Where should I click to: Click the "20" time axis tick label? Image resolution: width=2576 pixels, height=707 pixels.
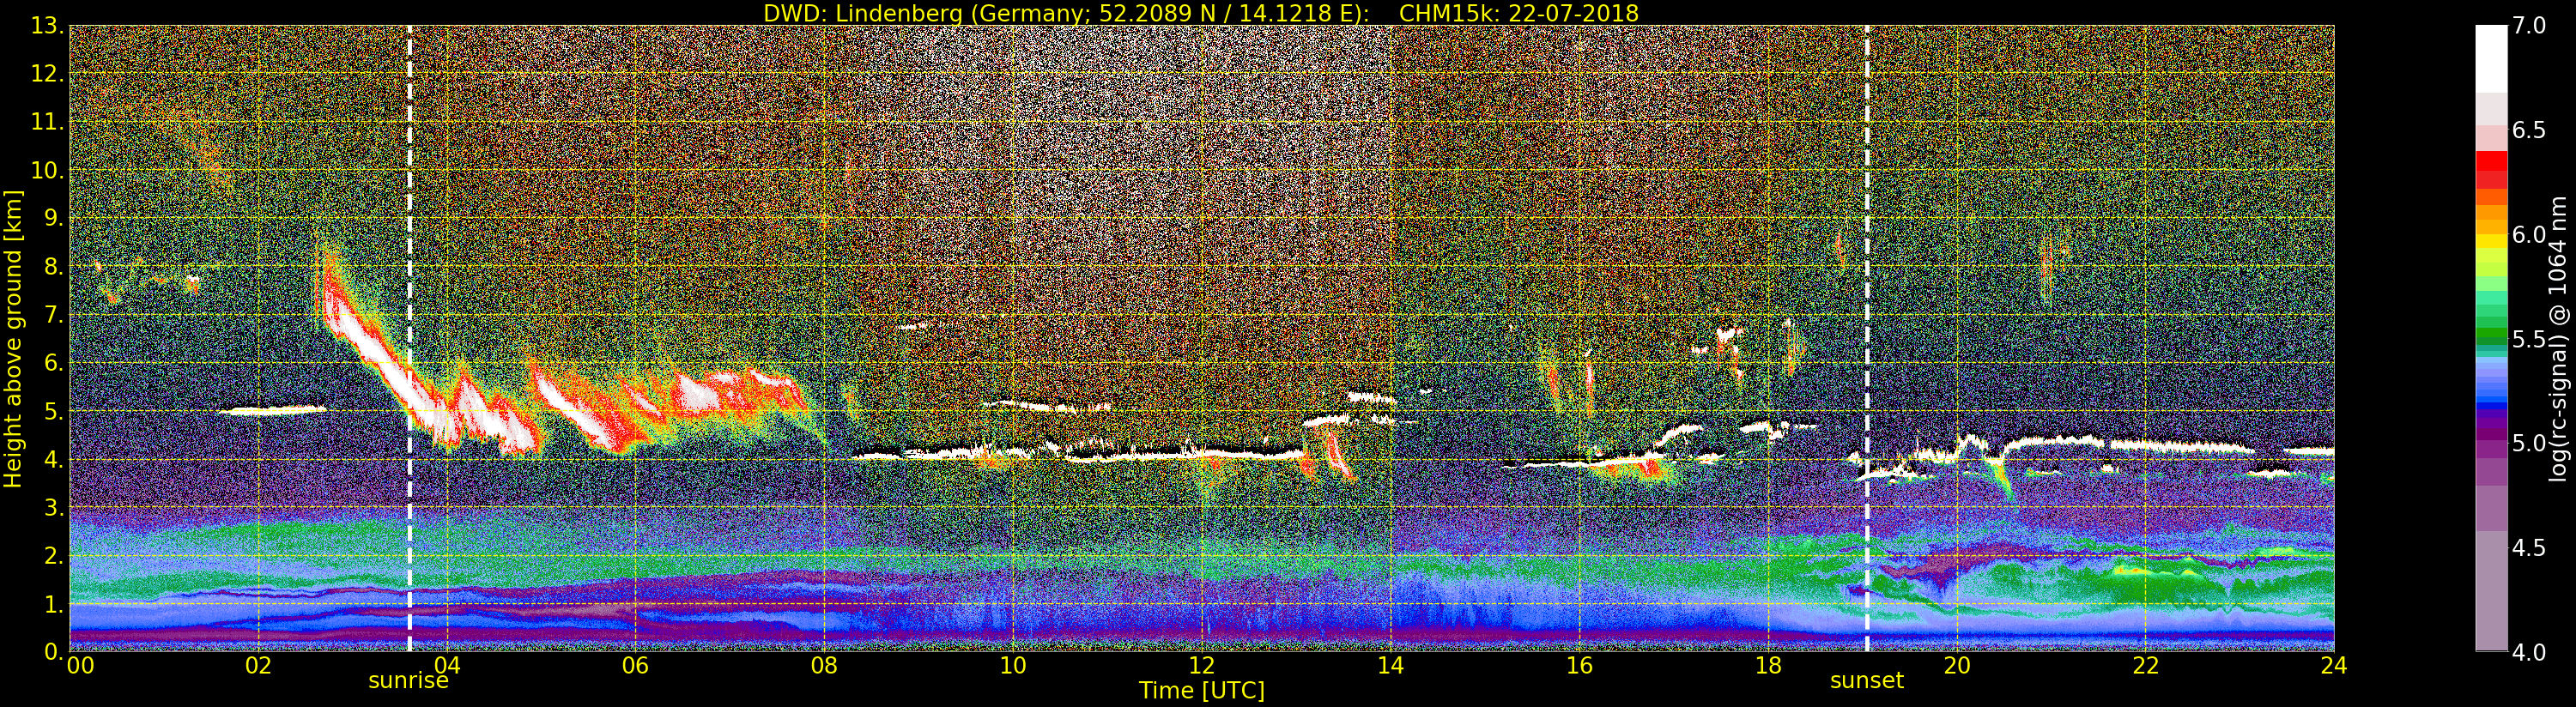click(x=1956, y=666)
